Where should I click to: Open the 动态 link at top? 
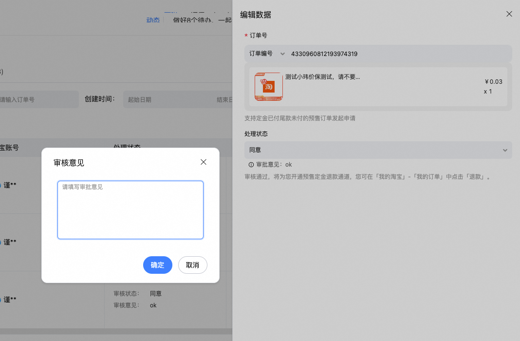pos(153,20)
